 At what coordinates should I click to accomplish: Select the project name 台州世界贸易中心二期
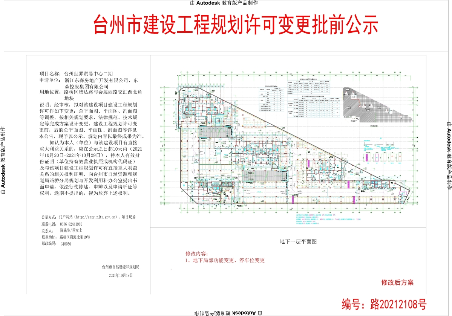(88, 74)
